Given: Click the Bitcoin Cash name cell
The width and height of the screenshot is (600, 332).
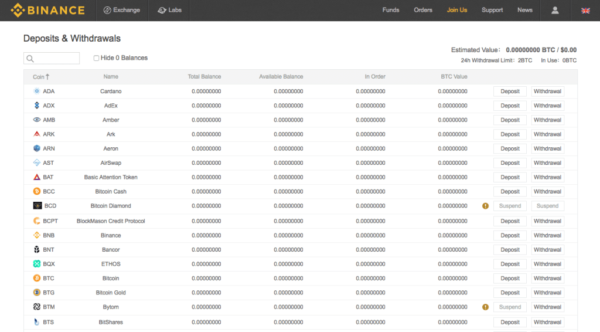Looking at the screenshot, I should [x=111, y=191].
